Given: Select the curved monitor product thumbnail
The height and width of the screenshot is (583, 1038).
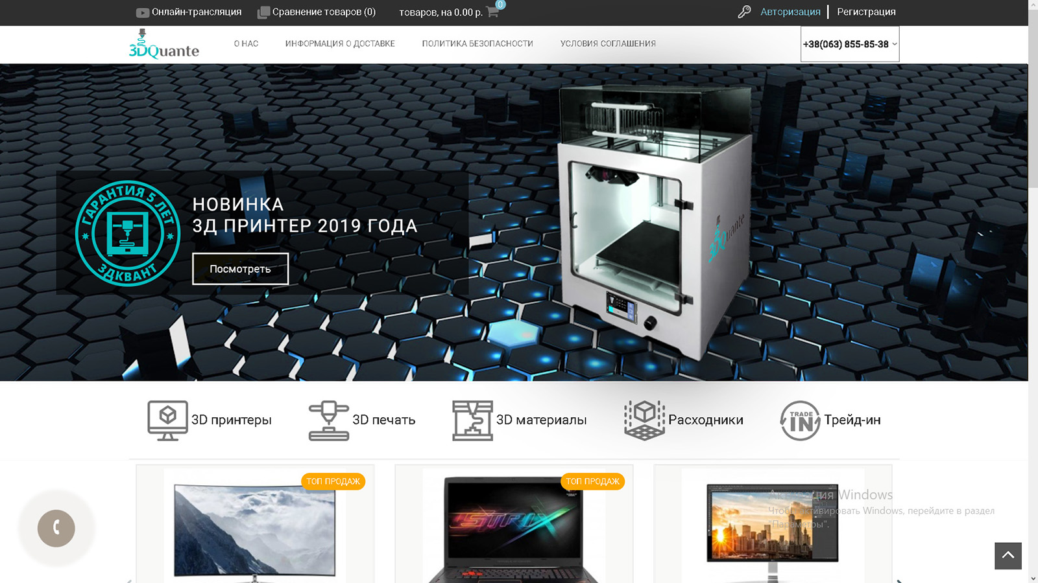Looking at the screenshot, I should pyautogui.click(x=255, y=525).
